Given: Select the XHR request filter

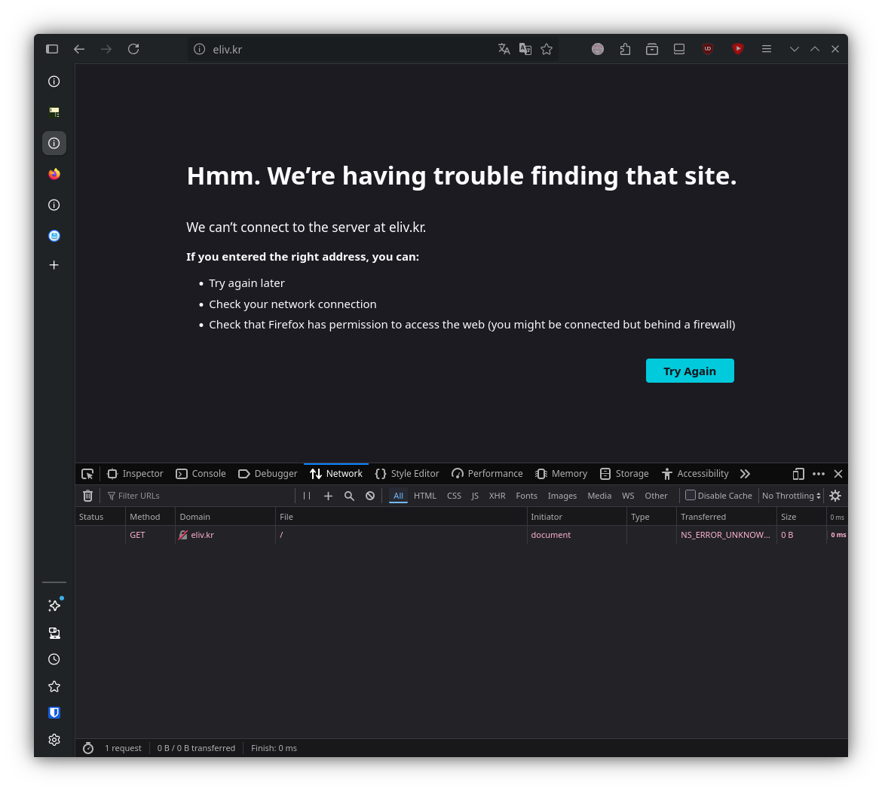Looking at the screenshot, I should pyautogui.click(x=497, y=496).
